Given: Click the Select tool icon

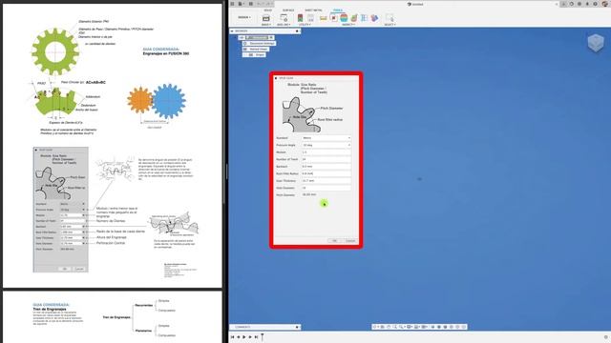Looking at the screenshot, I should point(390,18).
